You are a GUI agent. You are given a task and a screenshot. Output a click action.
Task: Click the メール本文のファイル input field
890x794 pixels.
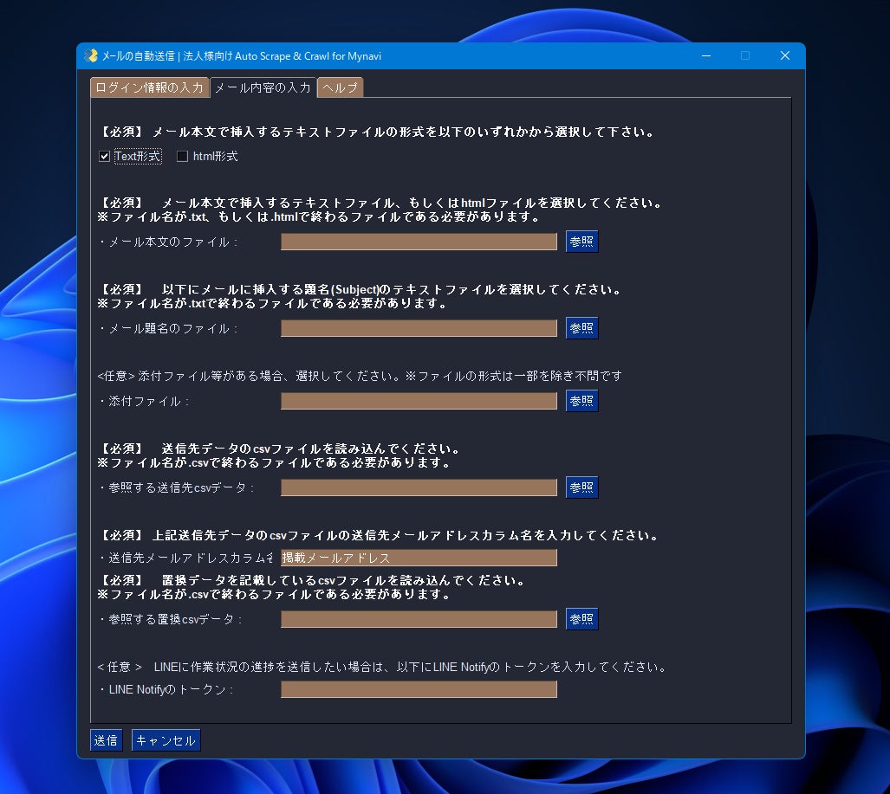pyautogui.click(x=419, y=242)
